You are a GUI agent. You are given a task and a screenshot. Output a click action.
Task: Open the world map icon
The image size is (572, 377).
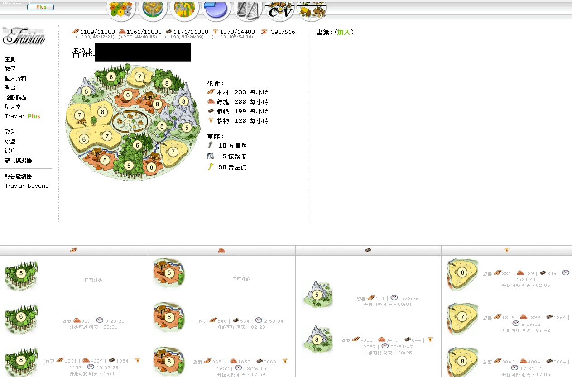[x=184, y=10]
